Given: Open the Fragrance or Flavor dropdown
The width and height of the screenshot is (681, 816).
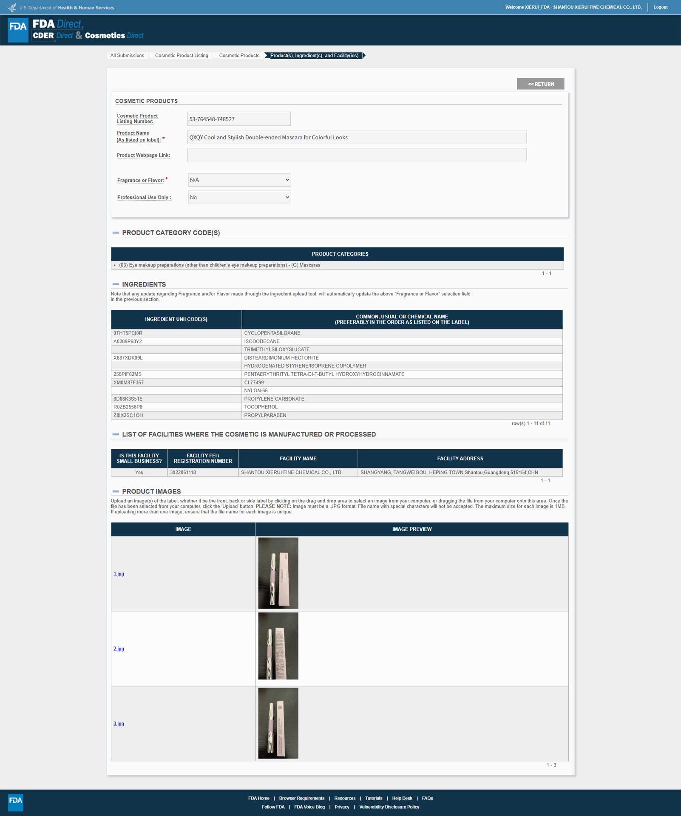Looking at the screenshot, I should point(239,180).
